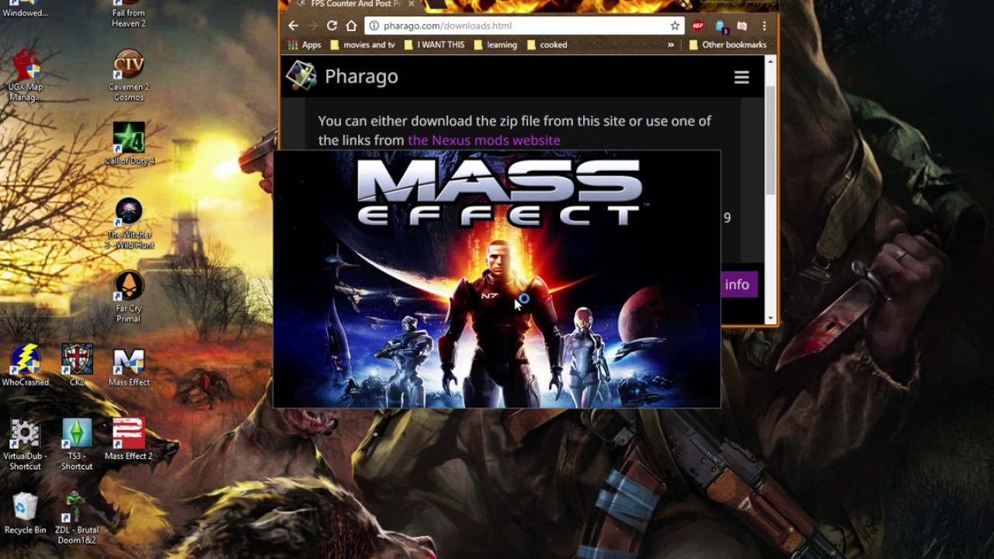Open Chrome's home page button
Image resolution: width=994 pixels, height=559 pixels.
tap(351, 26)
